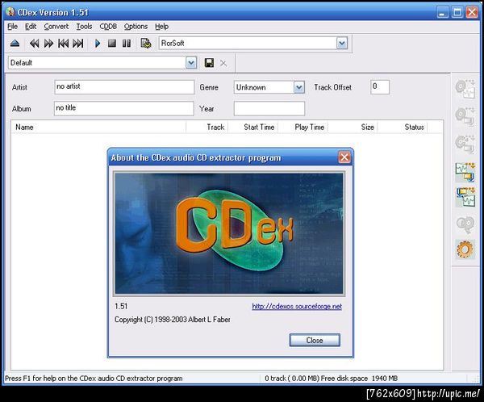
Task: Start playback with the Play icon
Action: pos(98,44)
